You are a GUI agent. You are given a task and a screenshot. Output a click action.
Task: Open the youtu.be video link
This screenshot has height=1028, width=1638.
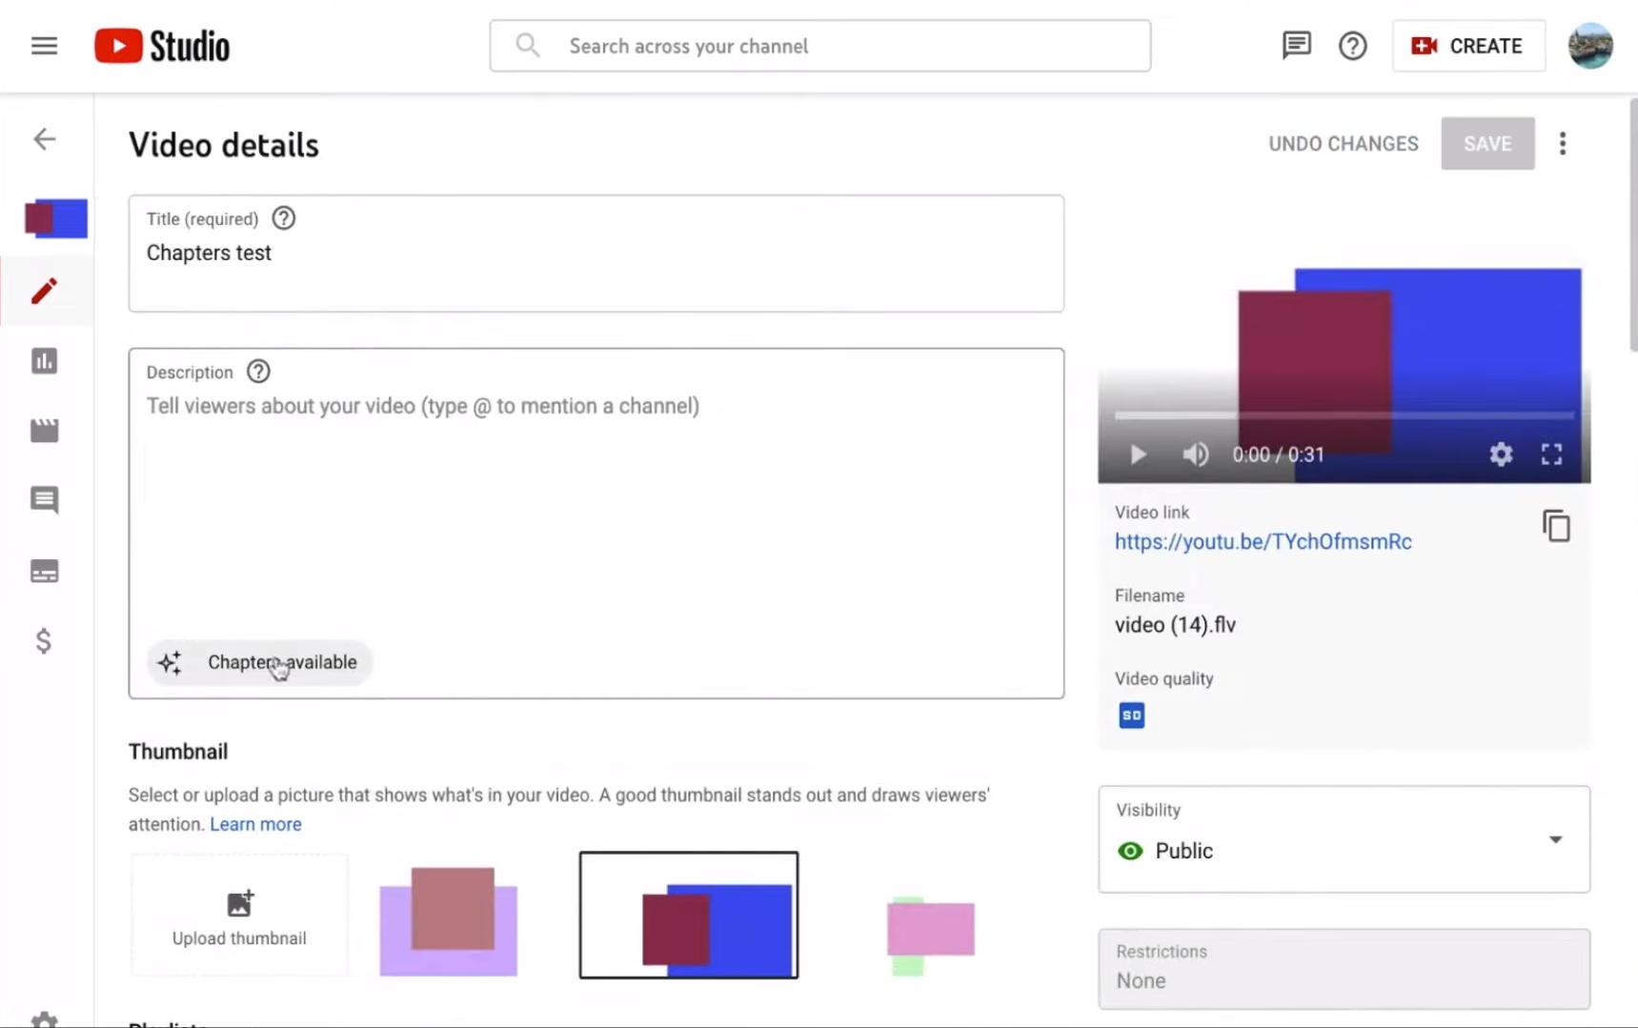click(1264, 541)
